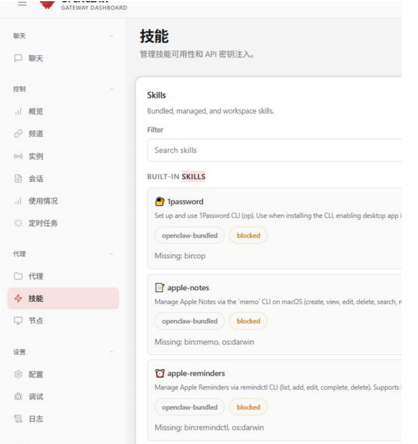Collapse the 代理 sidebar section
Image resolution: width=418 pixels, height=444 pixels.
[111, 254]
